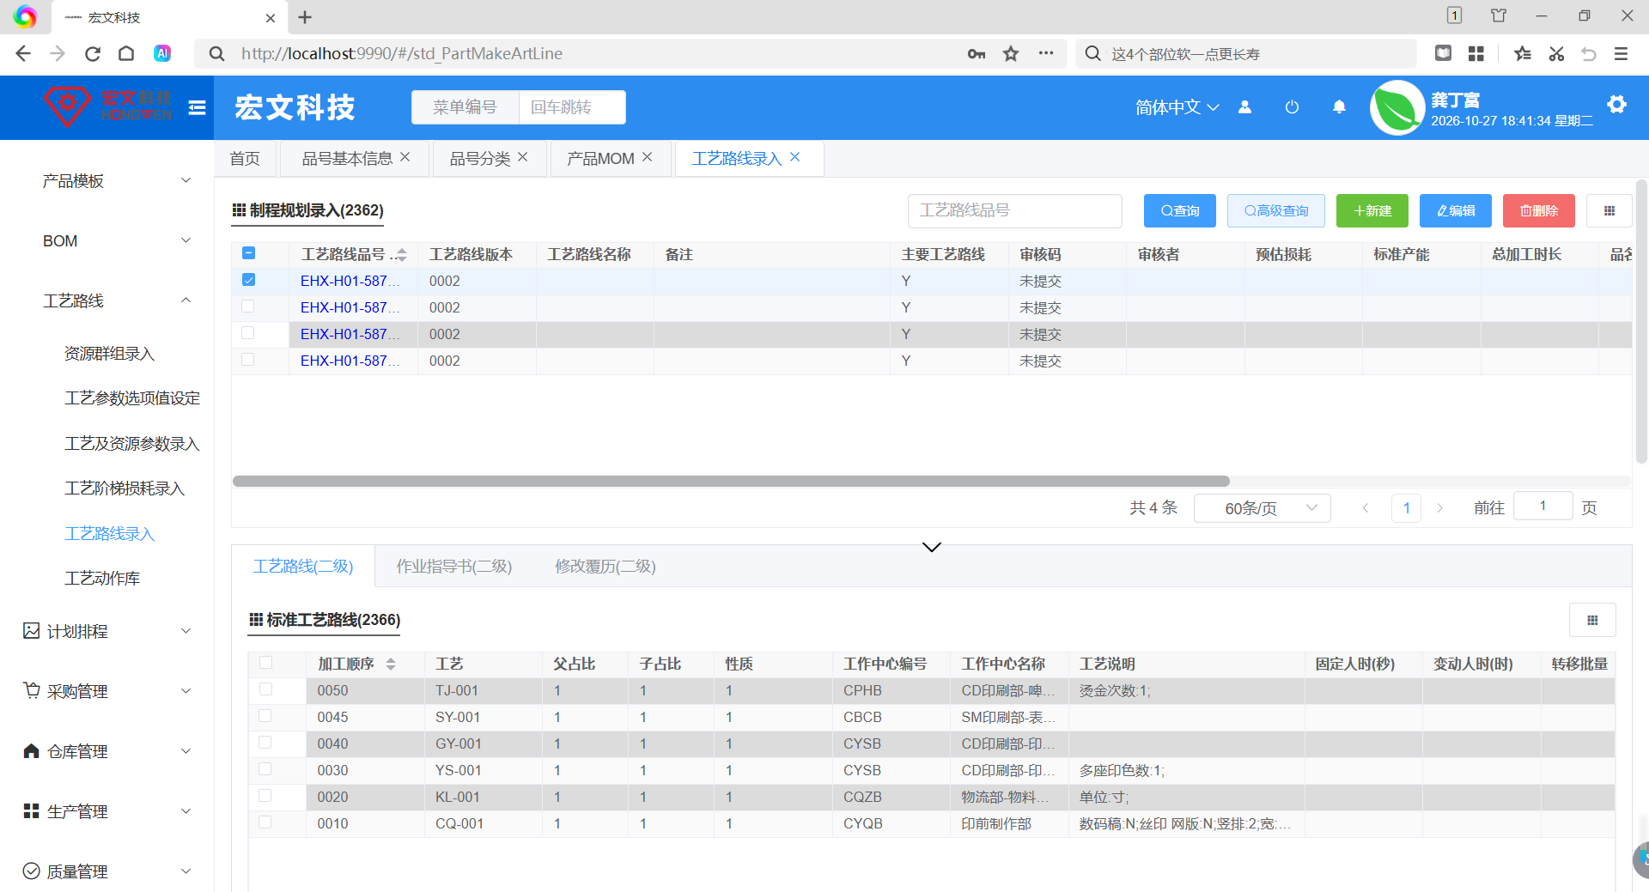
Task: Click the 新建 button
Action: point(1372,210)
